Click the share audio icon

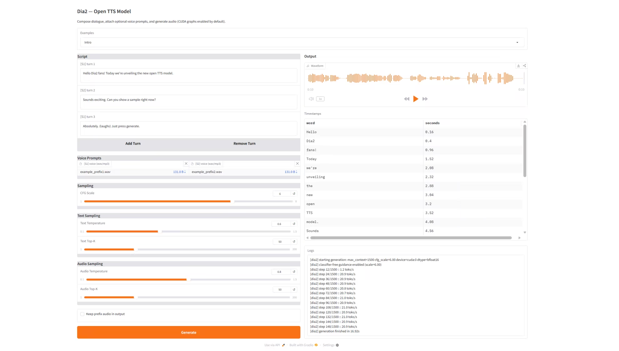point(525,66)
